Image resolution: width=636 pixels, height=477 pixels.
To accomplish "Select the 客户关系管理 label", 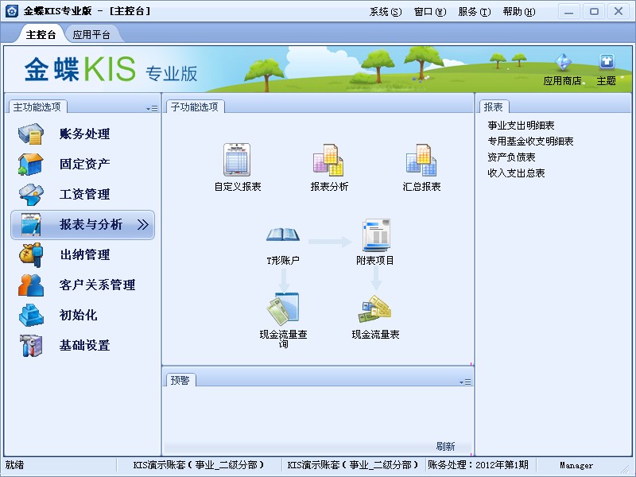I will pyautogui.click(x=97, y=285).
